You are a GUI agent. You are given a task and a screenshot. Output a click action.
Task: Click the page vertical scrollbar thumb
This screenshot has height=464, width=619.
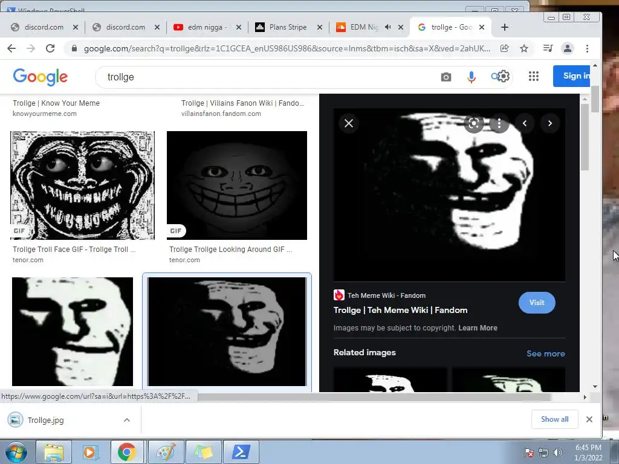pos(595,98)
